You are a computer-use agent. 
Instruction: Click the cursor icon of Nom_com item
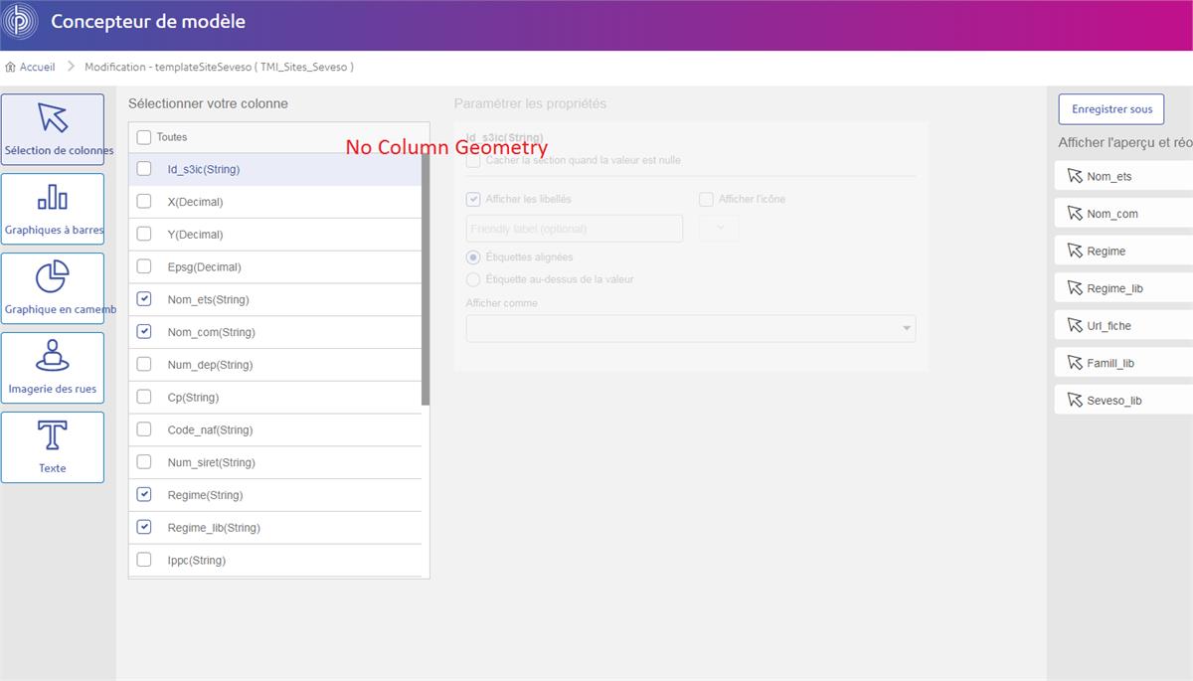coord(1074,213)
